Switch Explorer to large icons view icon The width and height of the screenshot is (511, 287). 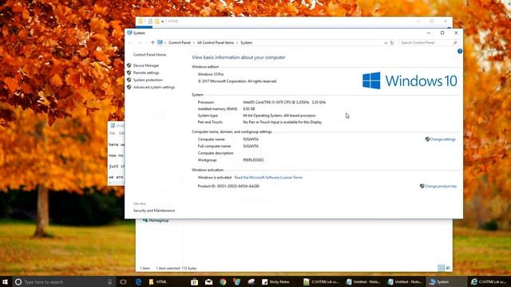[448, 268]
